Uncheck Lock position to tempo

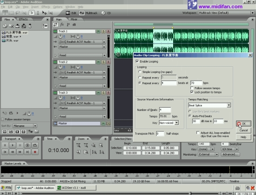[x=192, y=92]
